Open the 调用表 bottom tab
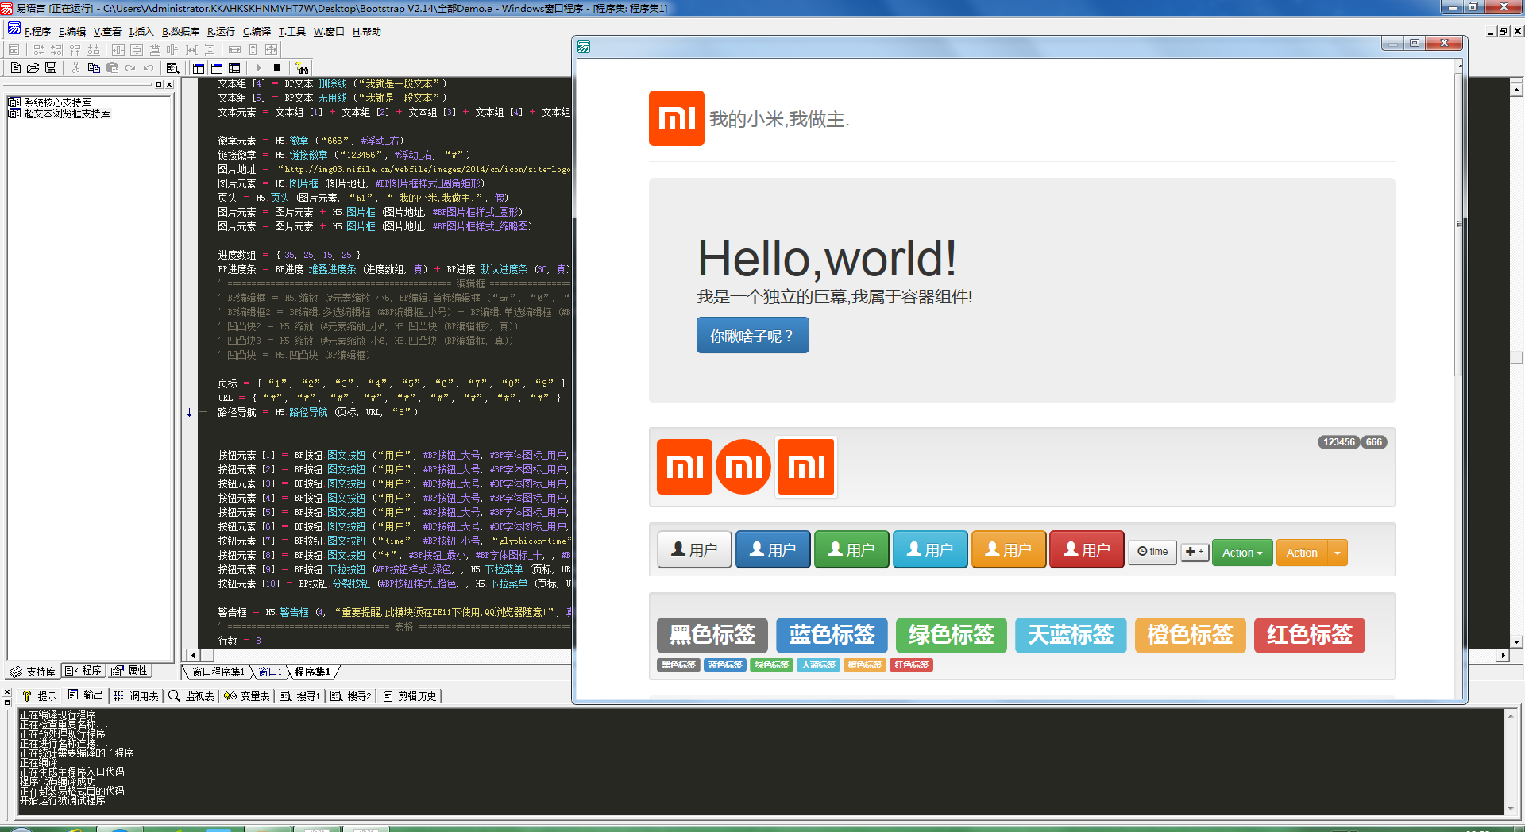The width and height of the screenshot is (1525, 832). coord(137,696)
